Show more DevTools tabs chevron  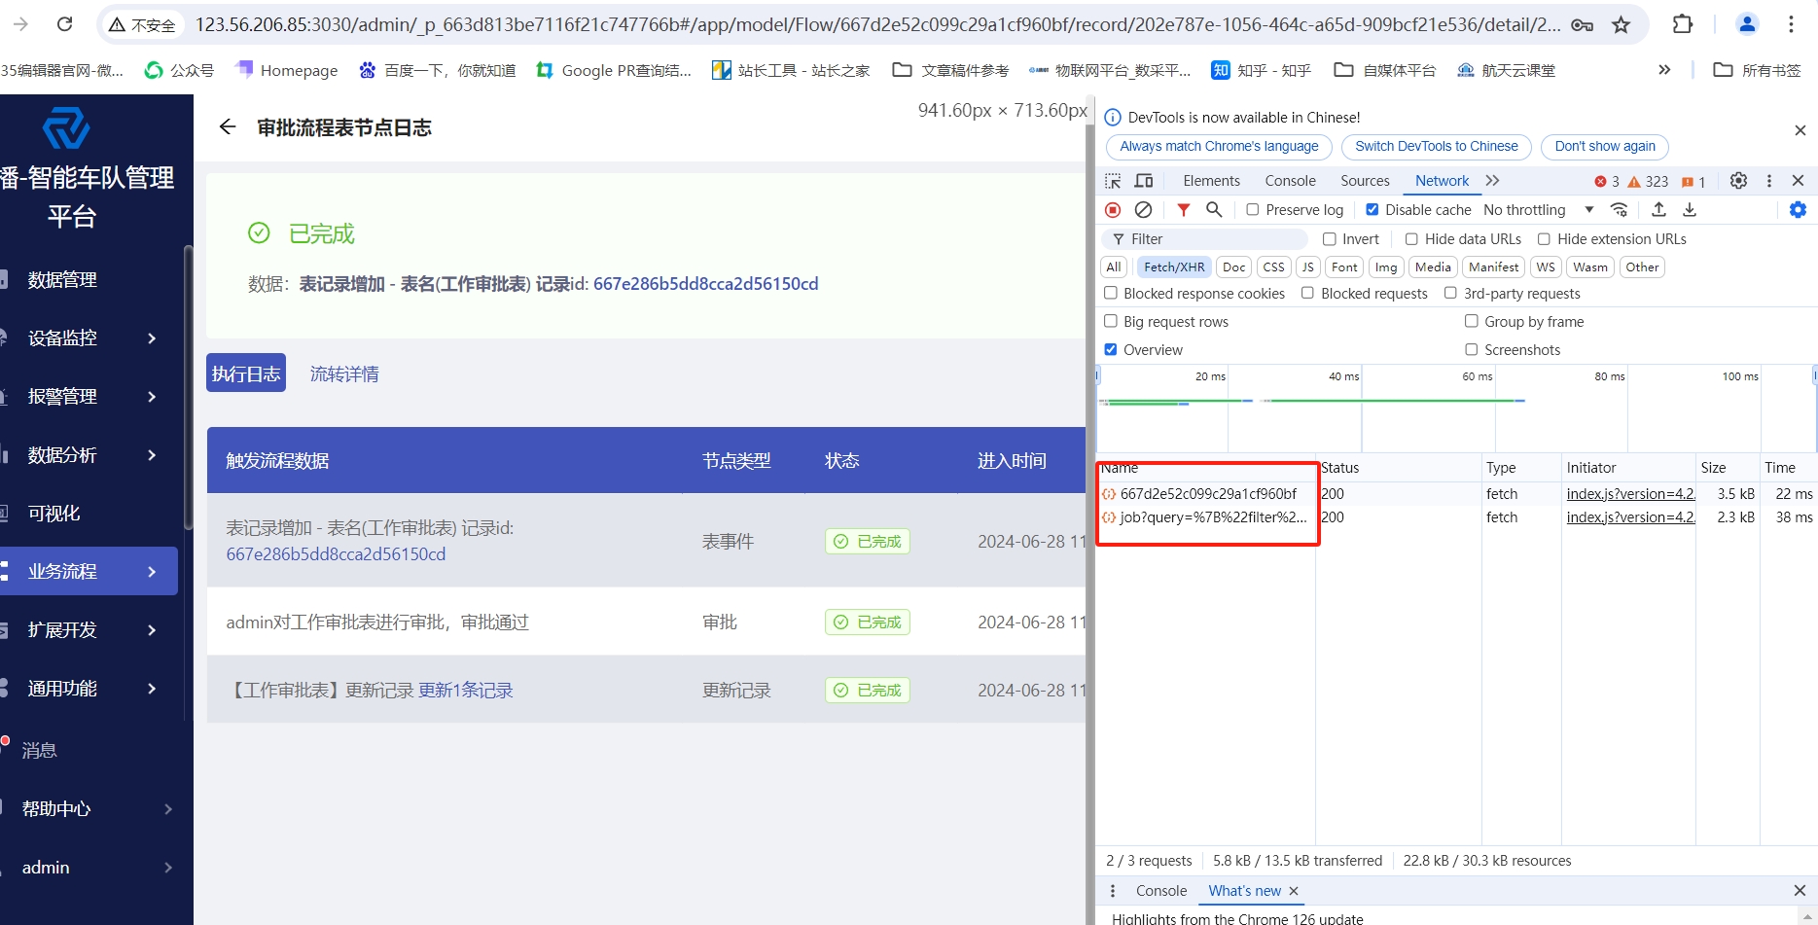[1492, 181]
